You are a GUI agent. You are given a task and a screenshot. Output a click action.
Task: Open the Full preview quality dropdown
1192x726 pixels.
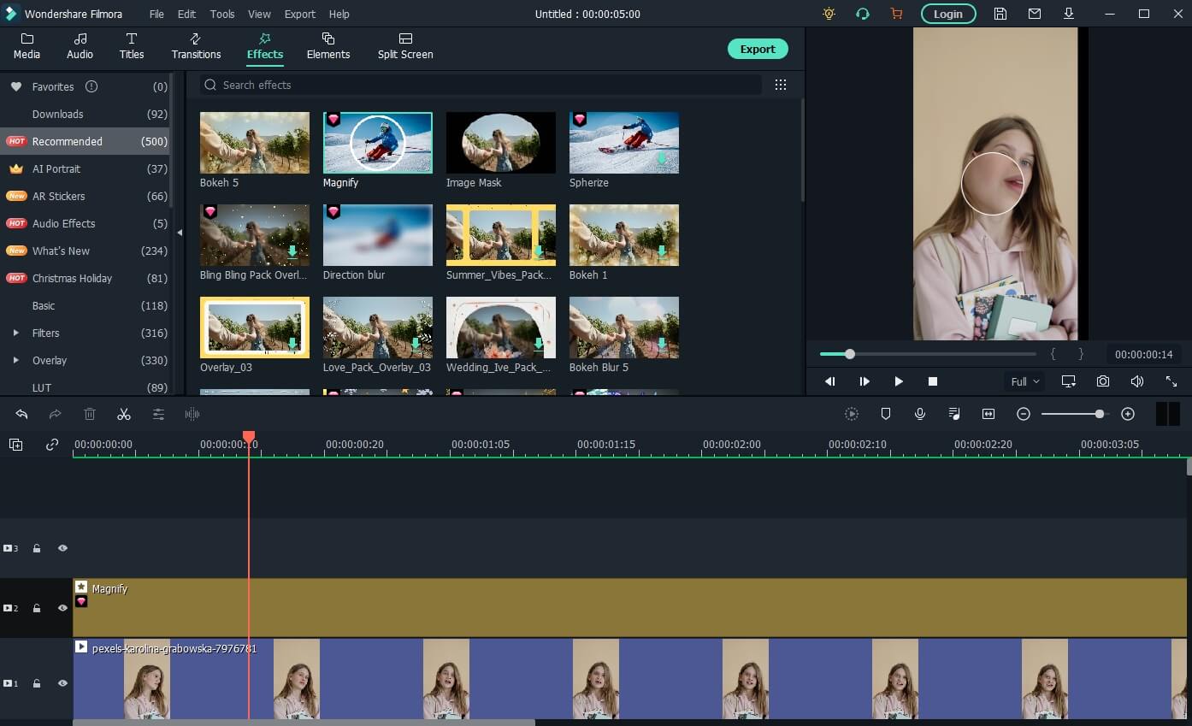(x=1024, y=381)
